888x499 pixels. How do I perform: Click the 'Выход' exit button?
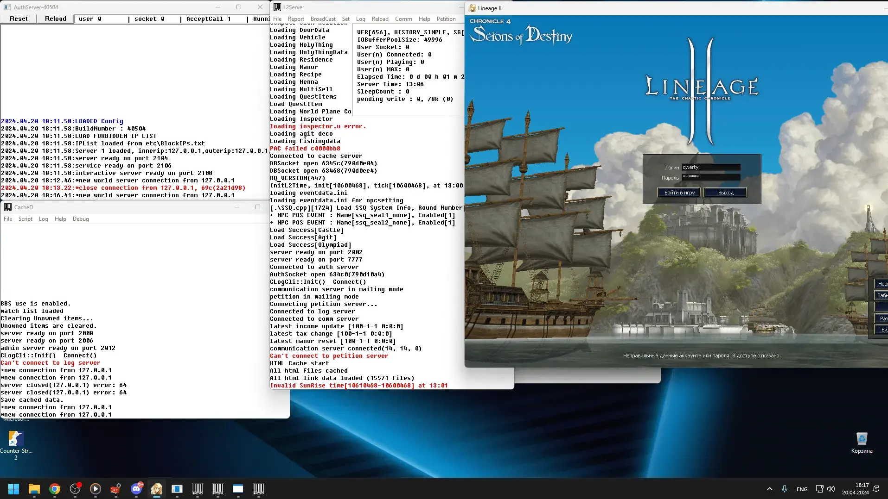(726, 193)
